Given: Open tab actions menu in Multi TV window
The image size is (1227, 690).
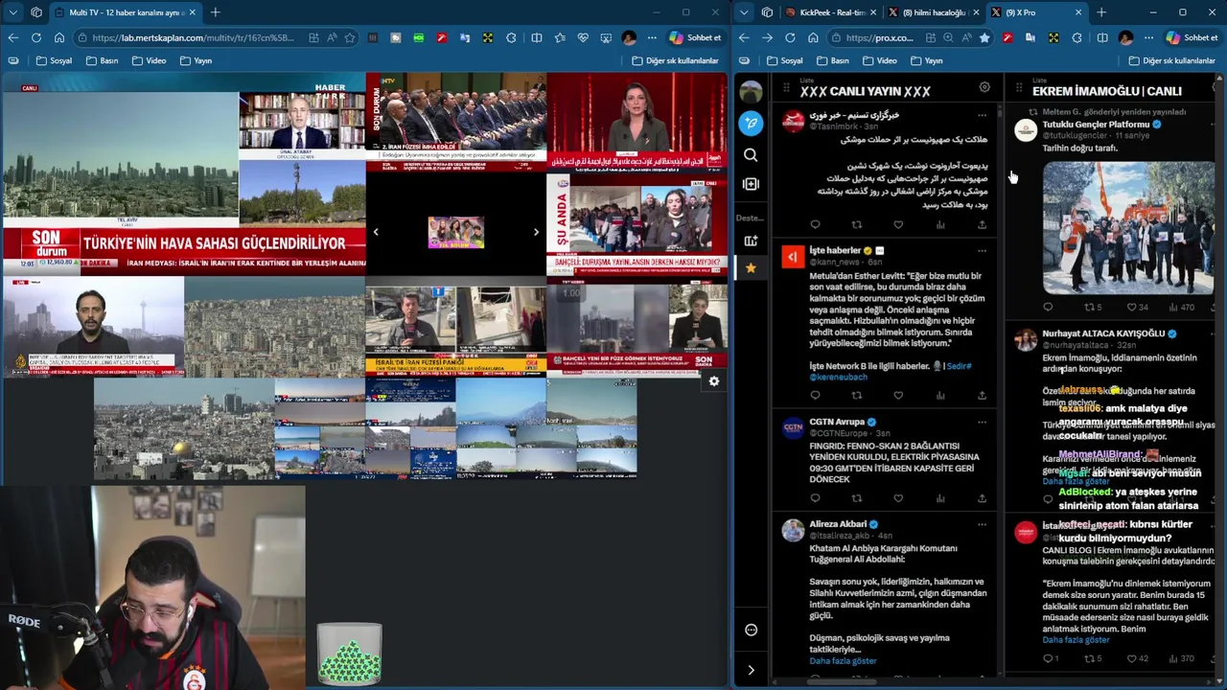Looking at the screenshot, I should (x=13, y=12).
